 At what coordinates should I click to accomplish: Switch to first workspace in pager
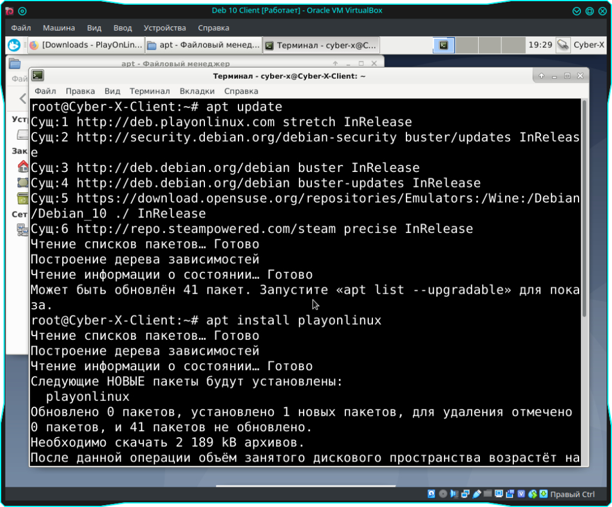[x=443, y=45]
